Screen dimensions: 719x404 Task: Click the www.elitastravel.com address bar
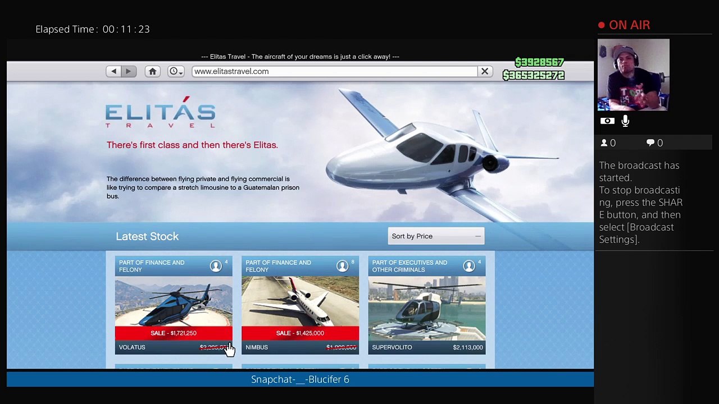[335, 71]
